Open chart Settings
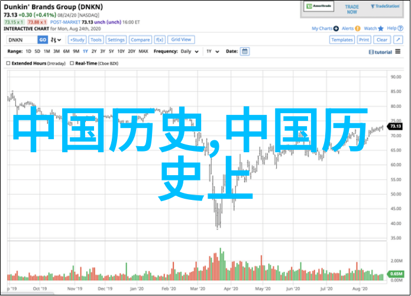 pyautogui.click(x=116, y=40)
